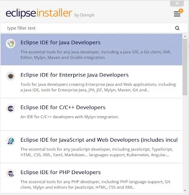Click the Java Developers package icon
189x195 pixels.
tap(11, 43)
